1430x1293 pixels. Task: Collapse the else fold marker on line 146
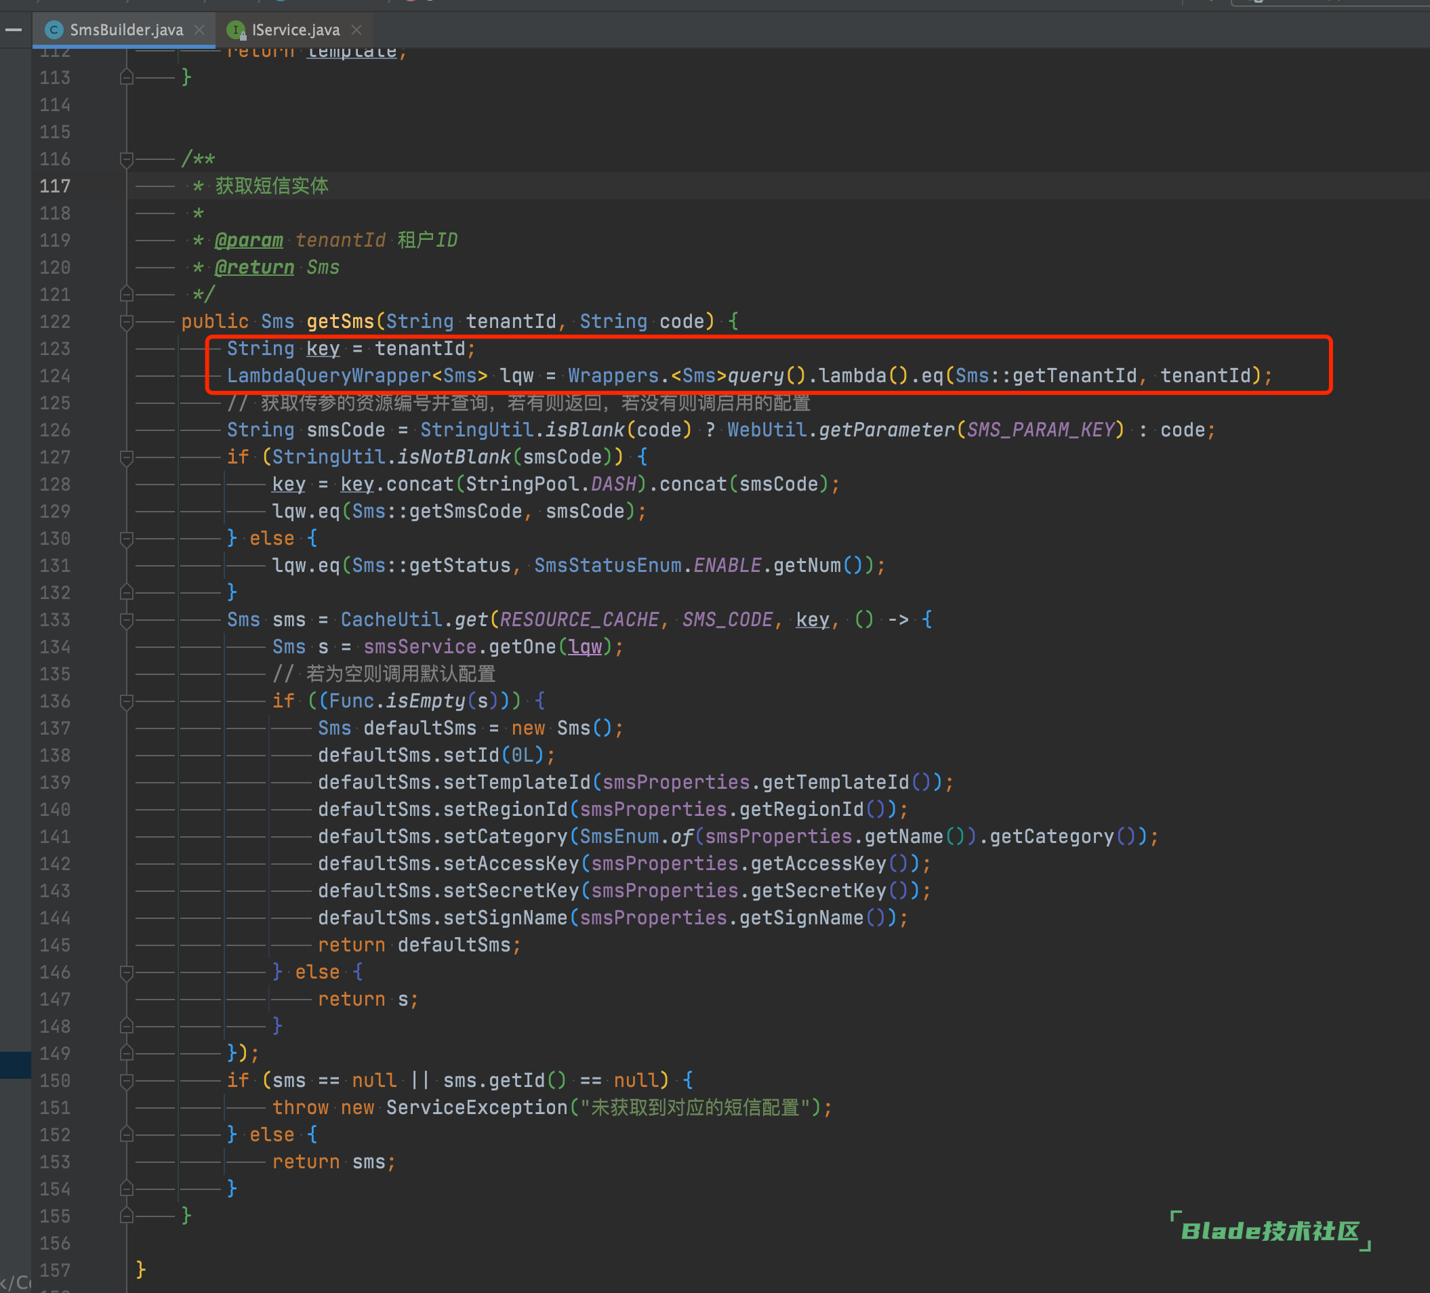click(x=126, y=972)
